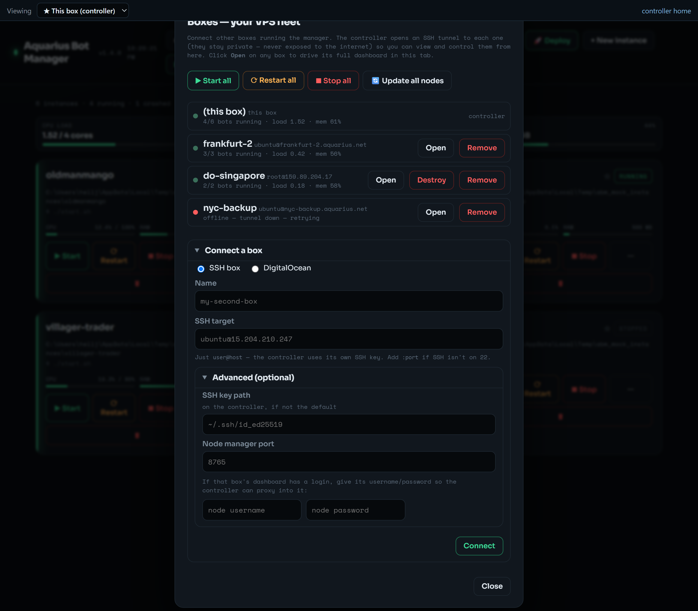The width and height of the screenshot is (698, 611).
Task: Click '2/2 bots running' status line
Action: (x=272, y=186)
